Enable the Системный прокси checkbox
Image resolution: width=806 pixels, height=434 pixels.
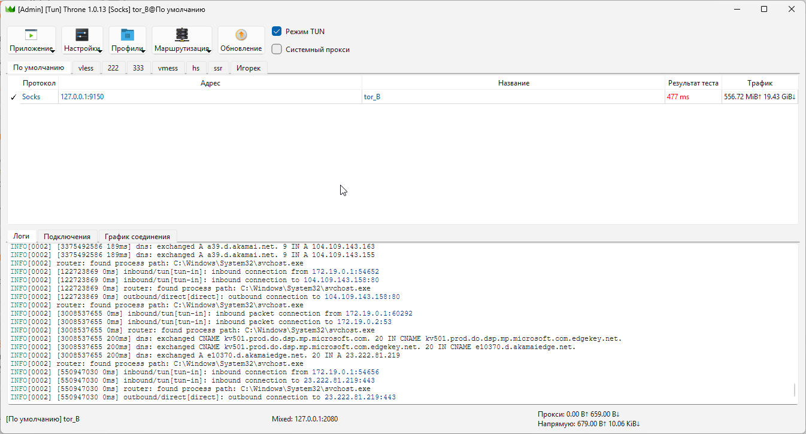point(277,49)
